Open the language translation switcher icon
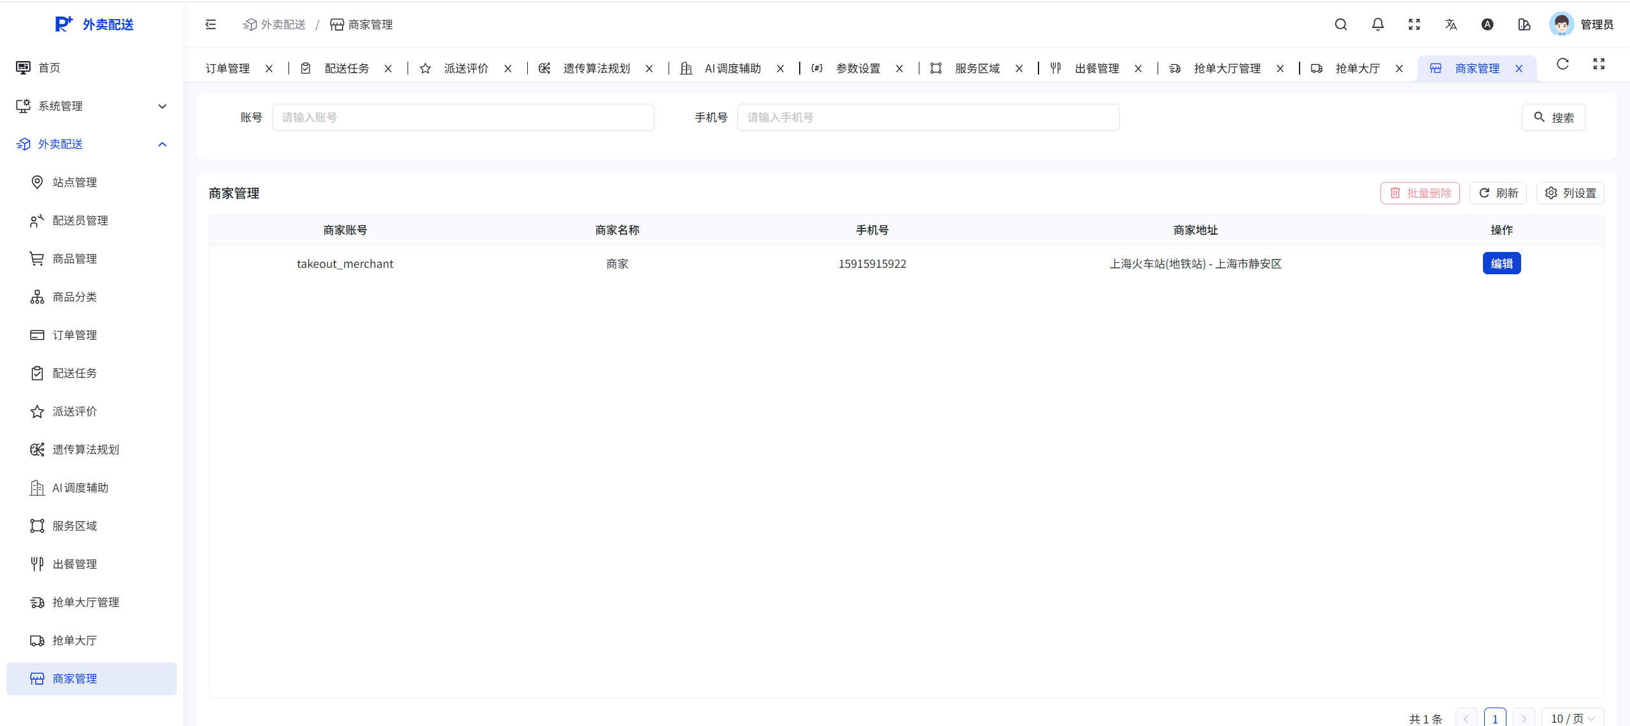Image resolution: width=1630 pixels, height=726 pixels. point(1451,25)
